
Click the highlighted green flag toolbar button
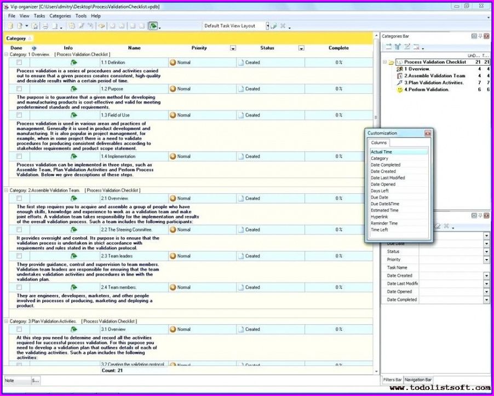pos(153,26)
